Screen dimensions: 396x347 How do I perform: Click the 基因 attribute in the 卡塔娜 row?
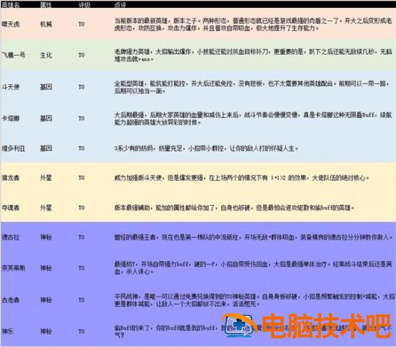point(46,119)
